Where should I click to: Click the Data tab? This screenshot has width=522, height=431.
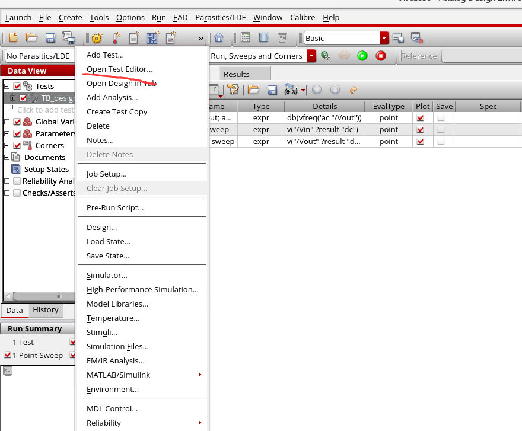click(15, 310)
